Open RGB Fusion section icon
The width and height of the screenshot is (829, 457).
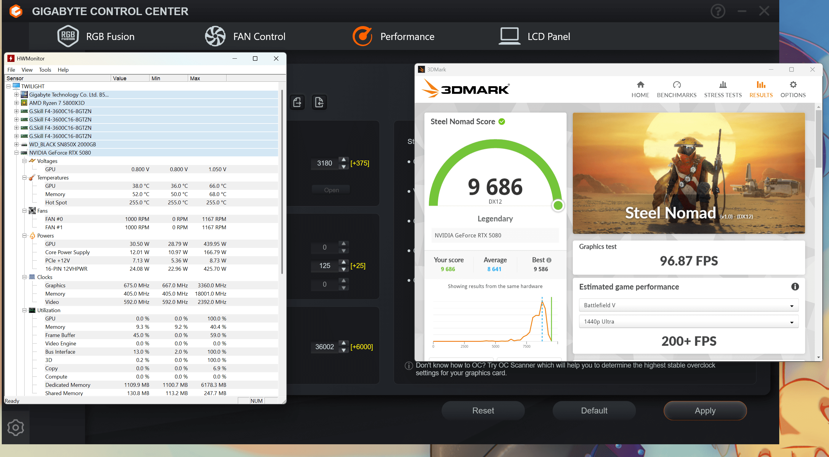point(68,36)
